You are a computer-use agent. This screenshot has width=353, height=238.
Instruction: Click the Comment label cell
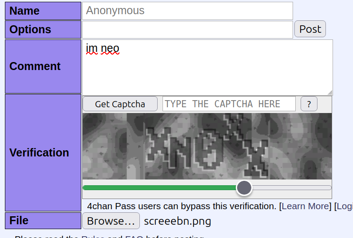43,66
